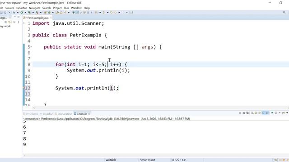Screen dimensions: 289x162
Task: Open Back navigation history dropdown arrow
Action: tap(119, 13)
